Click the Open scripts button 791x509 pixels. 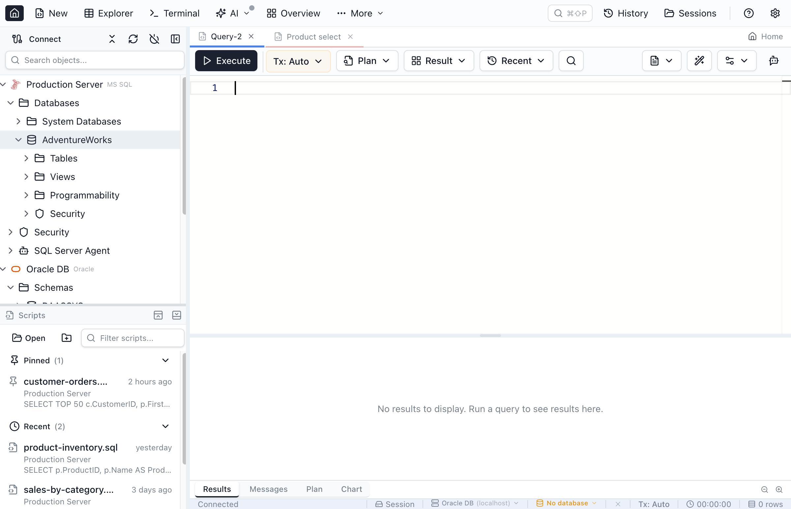pos(29,338)
